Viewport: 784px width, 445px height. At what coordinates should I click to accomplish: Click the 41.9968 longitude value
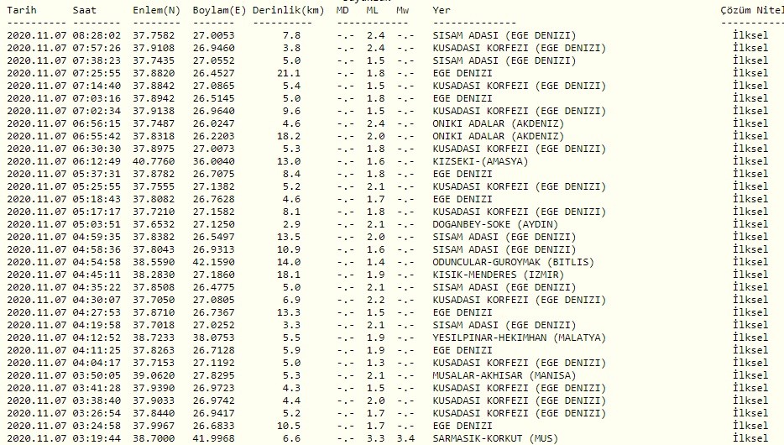pos(214,438)
